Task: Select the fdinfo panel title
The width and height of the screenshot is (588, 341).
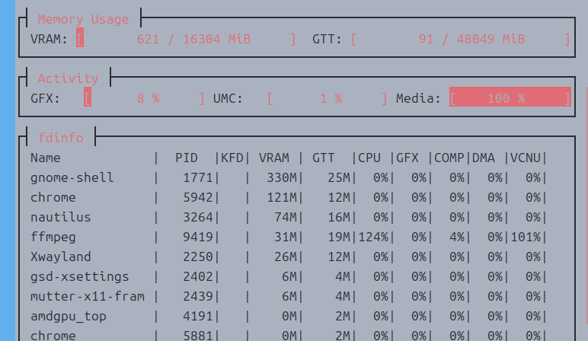Action: pos(60,138)
